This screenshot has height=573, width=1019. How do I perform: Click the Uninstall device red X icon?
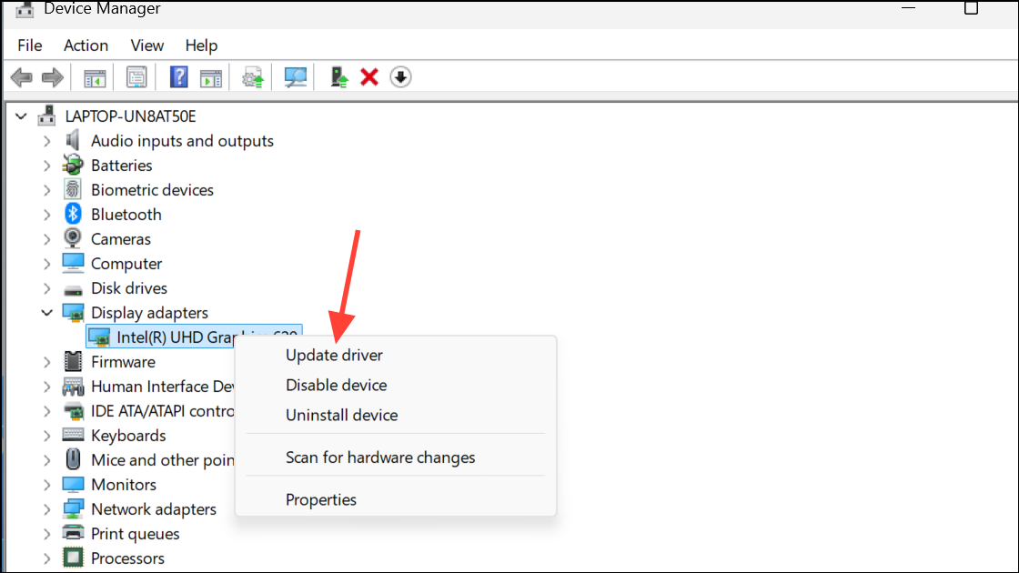(x=369, y=76)
